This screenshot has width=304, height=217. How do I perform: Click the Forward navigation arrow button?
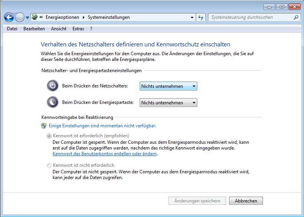coord(19,17)
